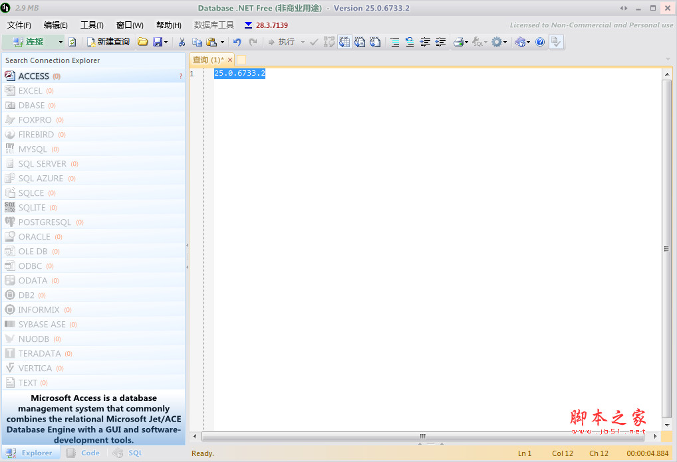Click the increase indent icon
Image resolution: width=677 pixels, height=462 pixels.
coord(441,42)
